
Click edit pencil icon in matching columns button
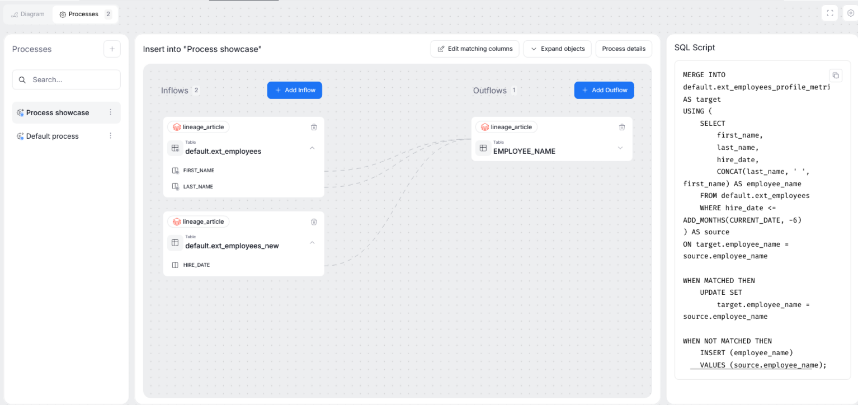441,49
